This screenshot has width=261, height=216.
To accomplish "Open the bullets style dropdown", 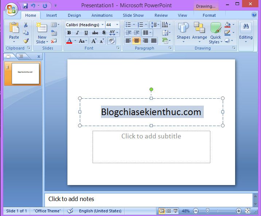I will [134, 25].
